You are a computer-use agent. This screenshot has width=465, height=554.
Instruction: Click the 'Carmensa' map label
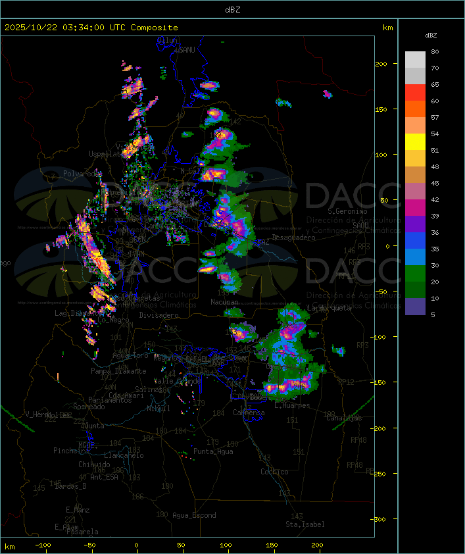pyautogui.click(x=249, y=413)
